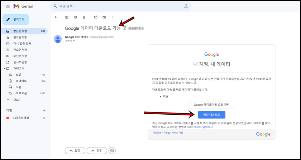Click the sender avatar icon
Screen dimensions: 301x160
point(58,39)
